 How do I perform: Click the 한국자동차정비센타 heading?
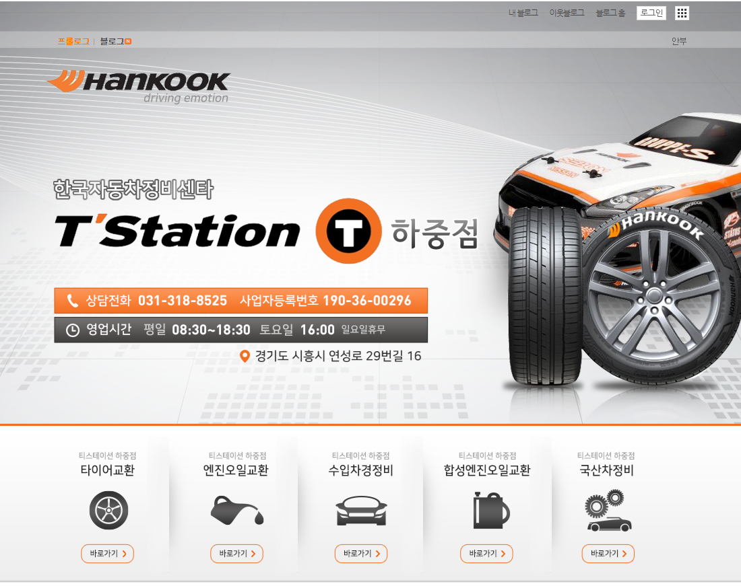[x=133, y=189]
